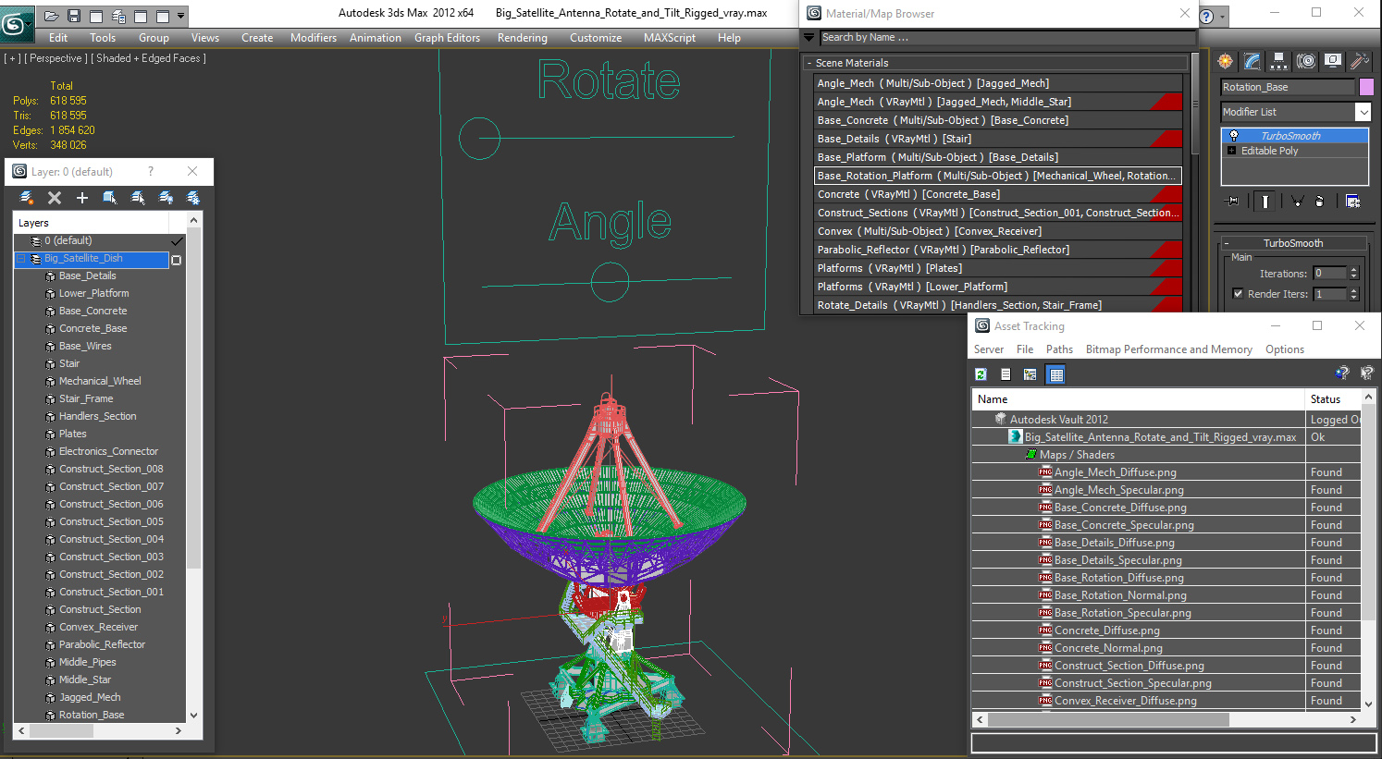The image size is (1382, 759).
Task: Switch Asset Tracking to Table View icon
Action: [x=1055, y=374]
